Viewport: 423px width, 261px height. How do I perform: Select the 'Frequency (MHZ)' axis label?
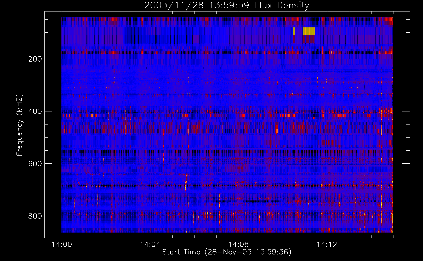tap(19, 125)
